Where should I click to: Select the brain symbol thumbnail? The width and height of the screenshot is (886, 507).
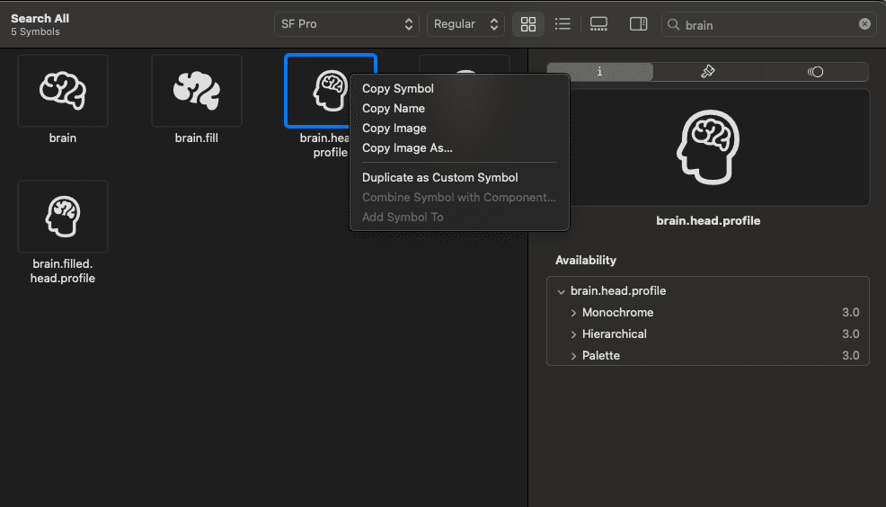coord(63,91)
